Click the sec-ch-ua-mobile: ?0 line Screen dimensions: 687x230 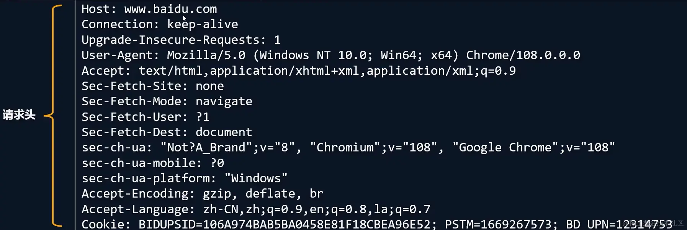coord(152,163)
